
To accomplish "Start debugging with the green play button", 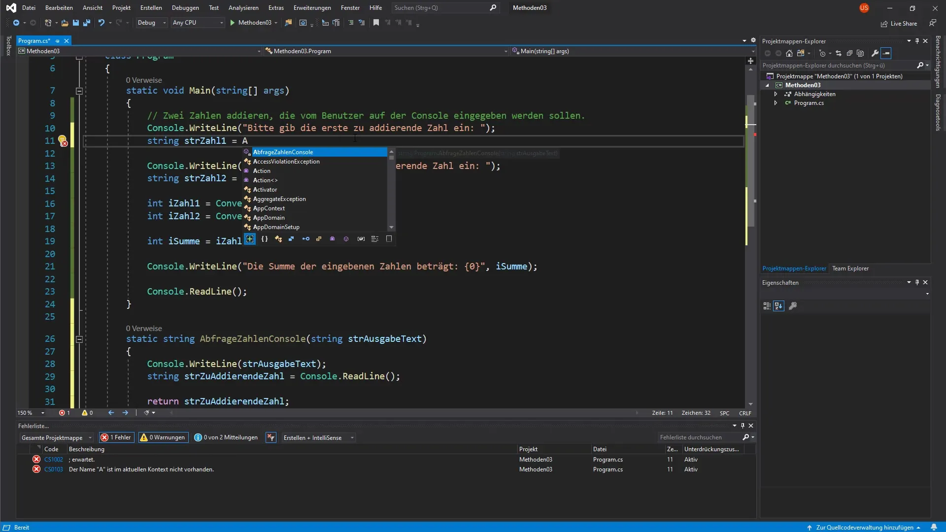I will coord(233,23).
